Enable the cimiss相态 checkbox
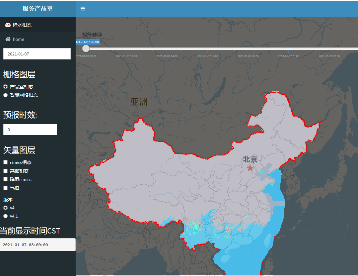The height and width of the screenshot is (276, 358). [6, 162]
